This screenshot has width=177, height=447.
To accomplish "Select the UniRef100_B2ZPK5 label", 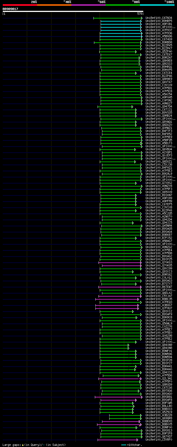I will [159, 46].
